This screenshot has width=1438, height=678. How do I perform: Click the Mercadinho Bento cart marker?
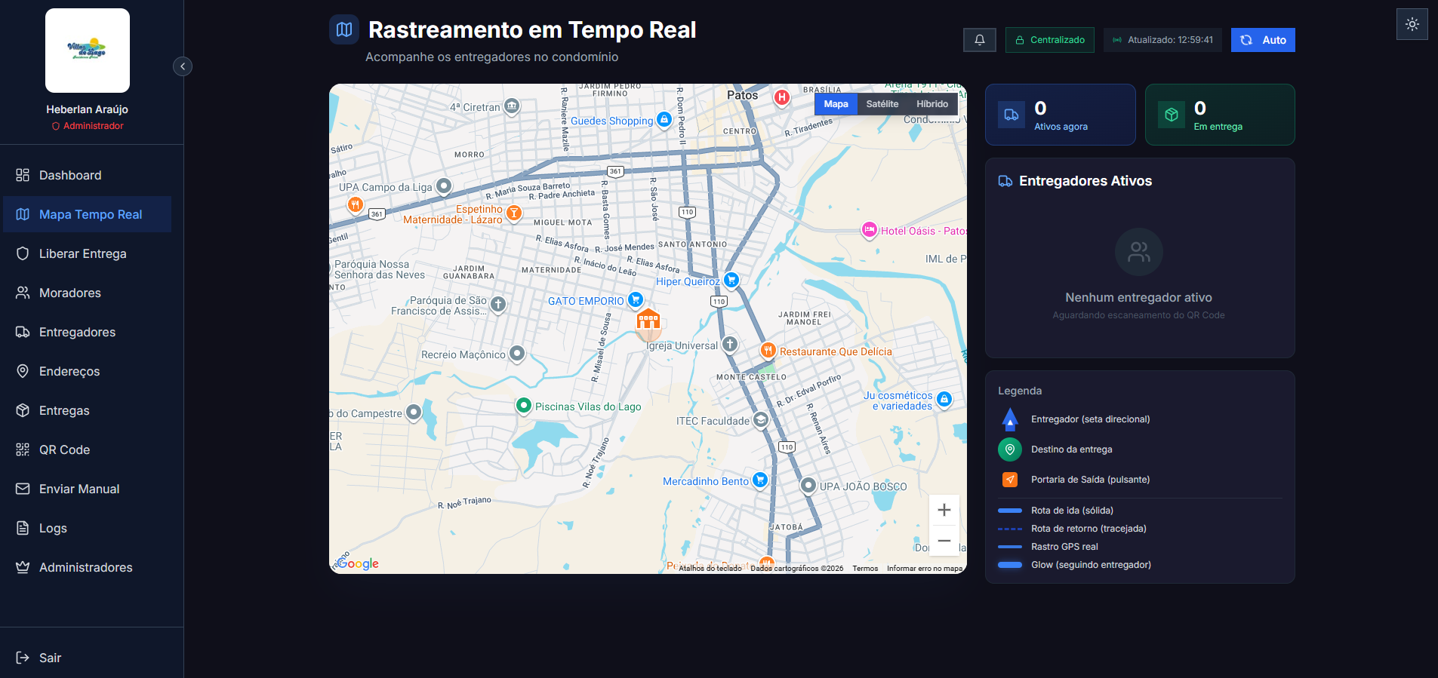coord(760,480)
